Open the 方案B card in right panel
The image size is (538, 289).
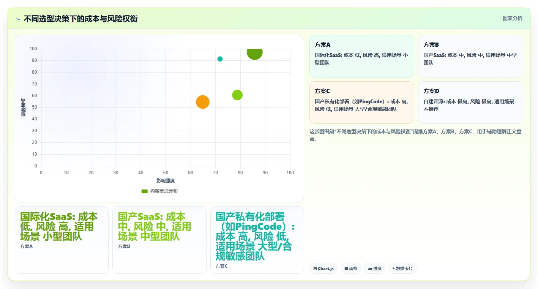470,56
